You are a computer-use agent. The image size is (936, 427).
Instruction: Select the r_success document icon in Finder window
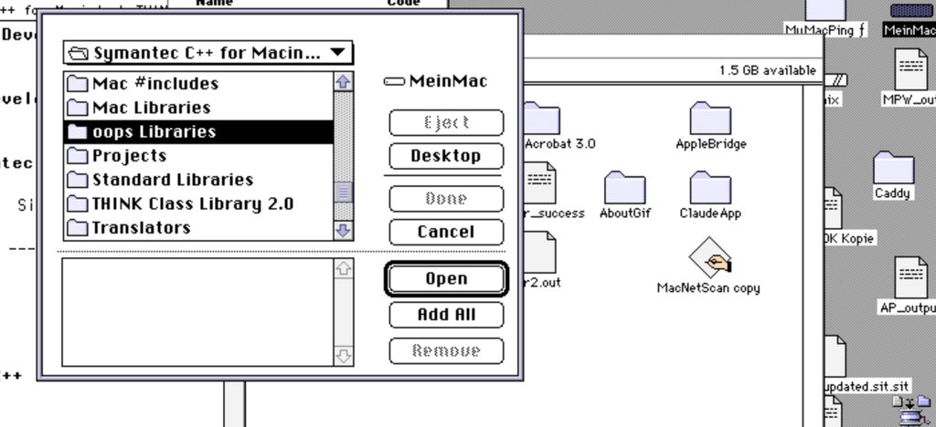[541, 182]
